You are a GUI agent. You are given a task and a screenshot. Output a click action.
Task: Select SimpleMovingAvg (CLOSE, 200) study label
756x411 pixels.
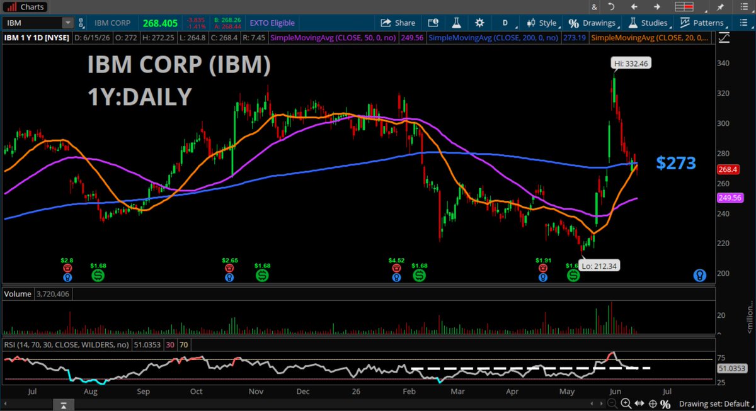(x=494, y=38)
